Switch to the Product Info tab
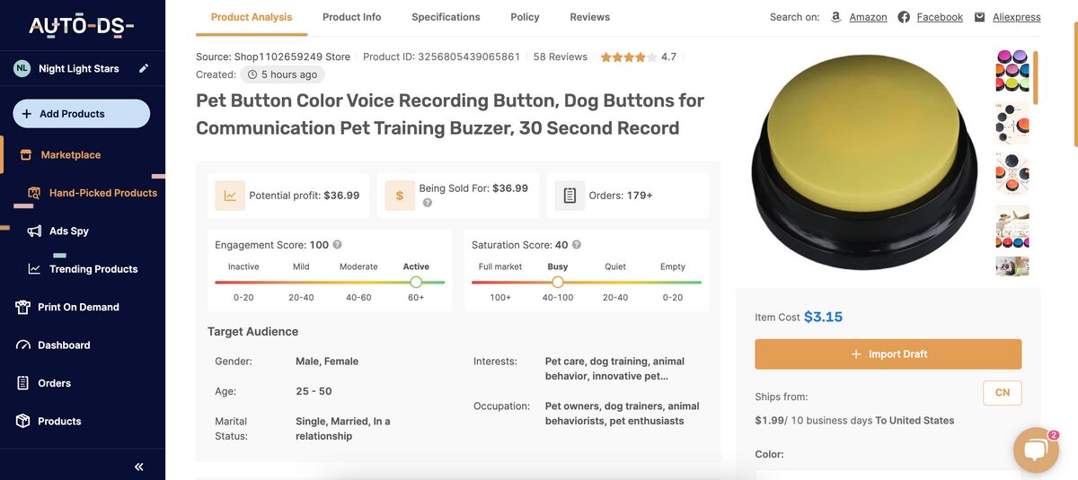Screen dimensions: 1078x480 point(351,17)
